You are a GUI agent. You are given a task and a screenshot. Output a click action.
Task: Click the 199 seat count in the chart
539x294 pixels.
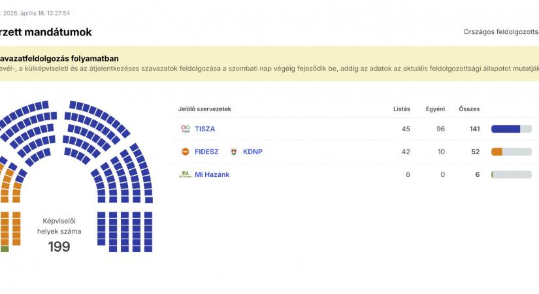59,246
